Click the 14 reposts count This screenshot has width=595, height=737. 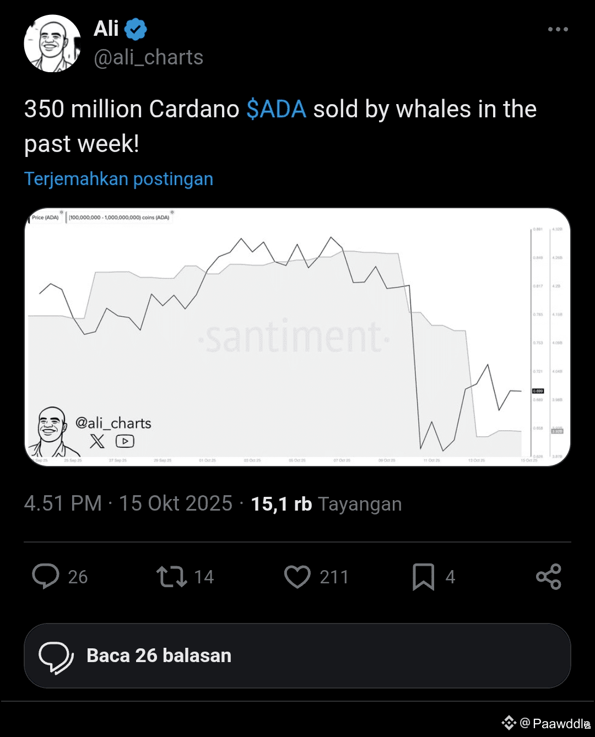click(204, 577)
